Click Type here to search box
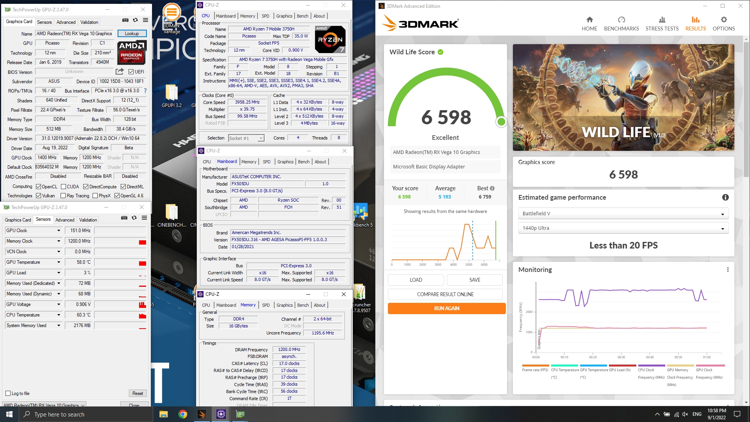 86,414
